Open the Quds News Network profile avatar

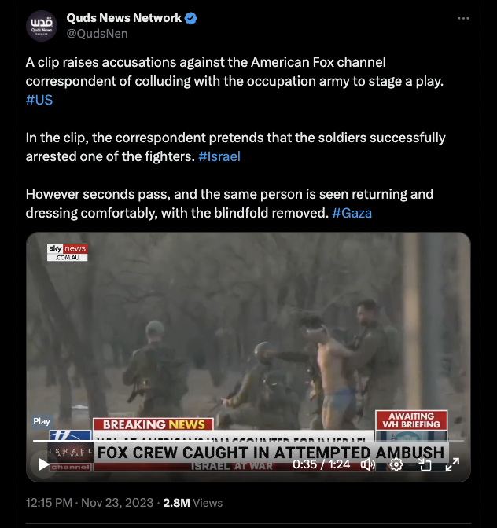[x=42, y=26]
